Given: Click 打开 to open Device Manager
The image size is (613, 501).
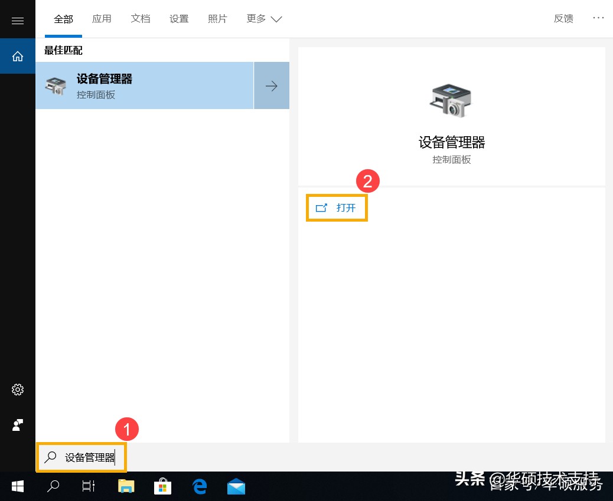Looking at the screenshot, I should click(x=337, y=207).
